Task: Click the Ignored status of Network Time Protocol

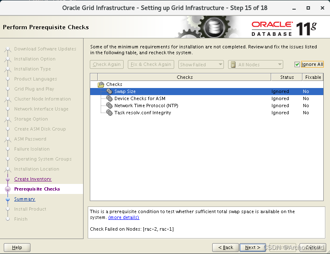Action: tap(280, 106)
